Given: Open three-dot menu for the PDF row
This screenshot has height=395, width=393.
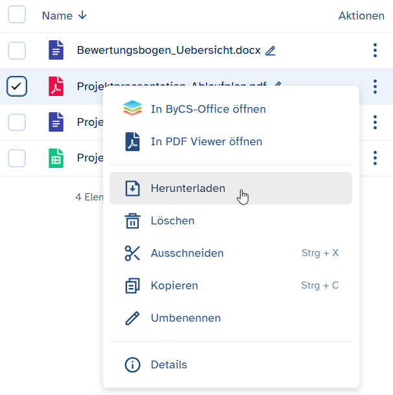Looking at the screenshot, I should (x=374, y=86).
